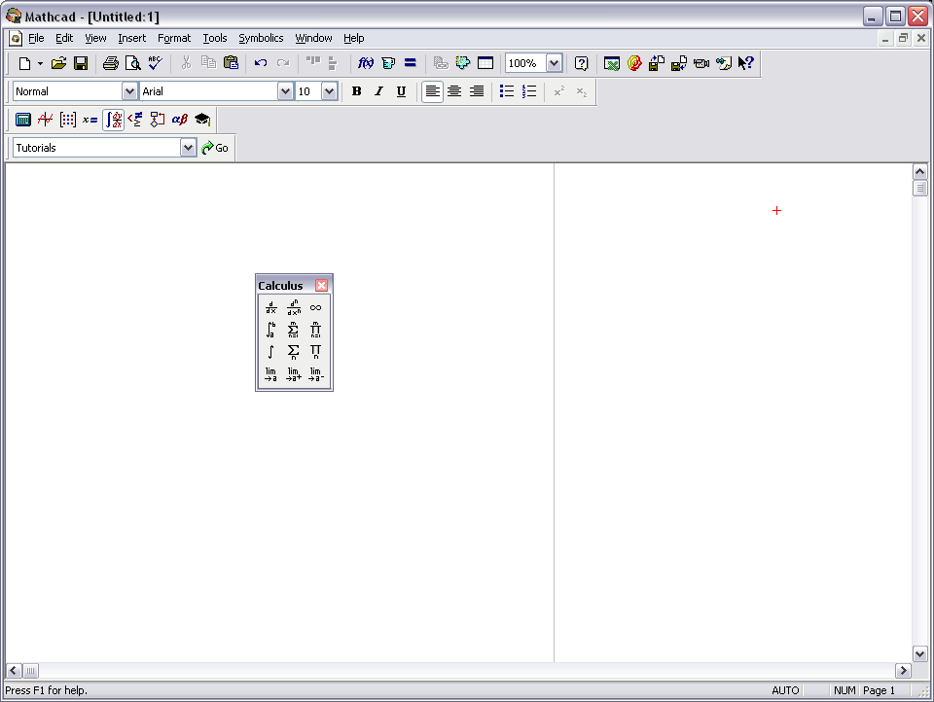The image size is (934, 702).
Task: Toggle underline formatting
Action: pos(402,91)
